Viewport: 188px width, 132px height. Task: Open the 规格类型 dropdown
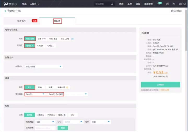point(45,122)
